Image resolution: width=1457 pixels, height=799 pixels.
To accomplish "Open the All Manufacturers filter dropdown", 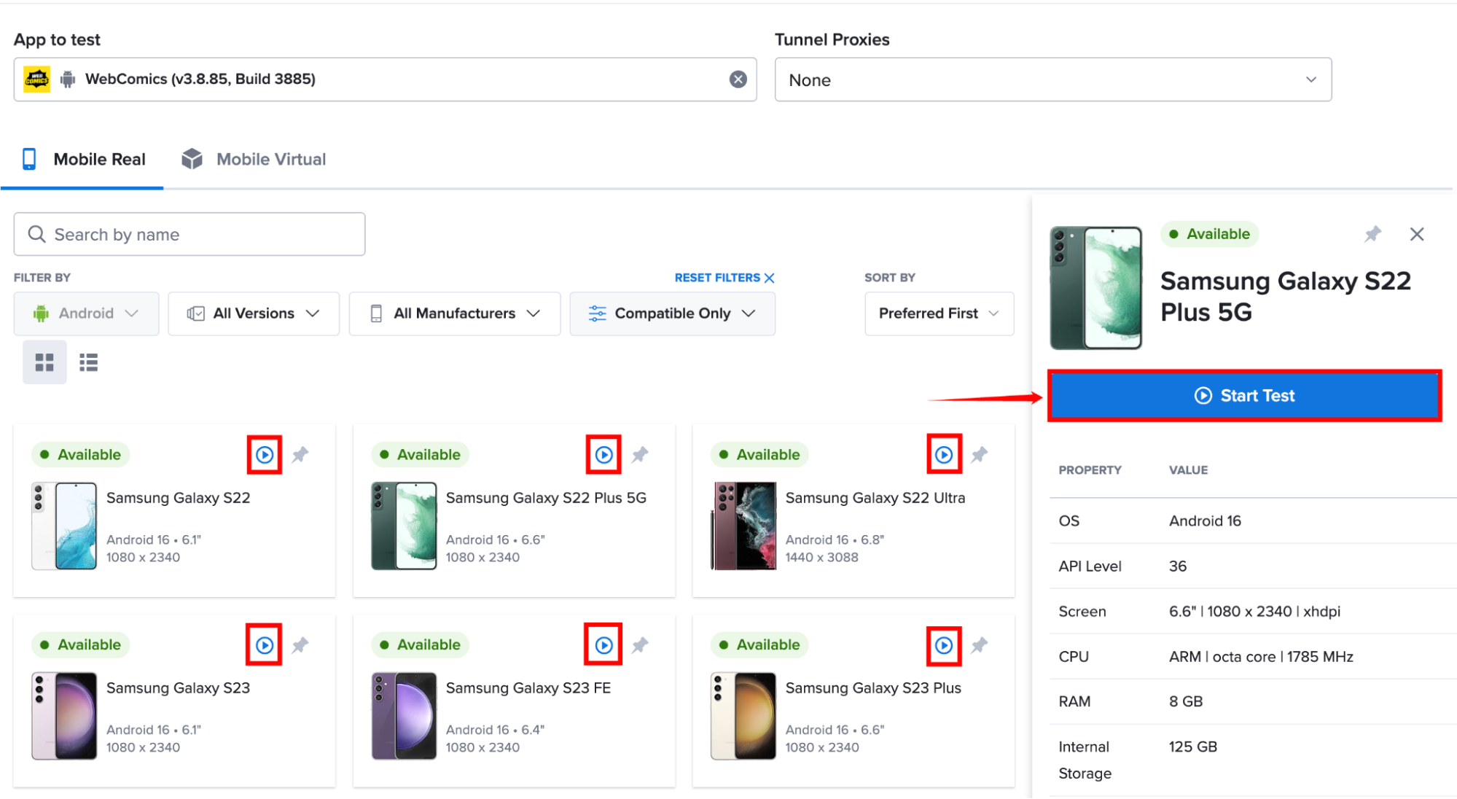I will (x=455, y=313).
